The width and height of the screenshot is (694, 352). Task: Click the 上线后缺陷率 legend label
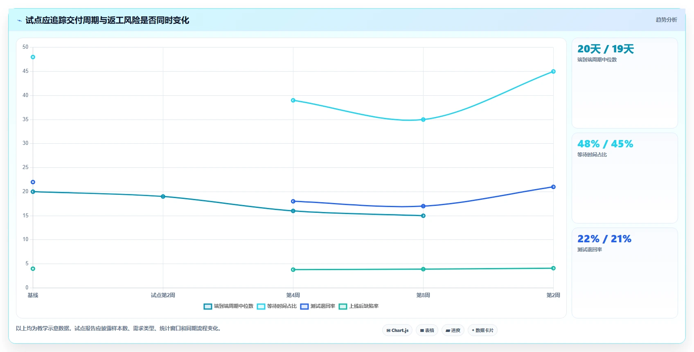tap(364, 306)
